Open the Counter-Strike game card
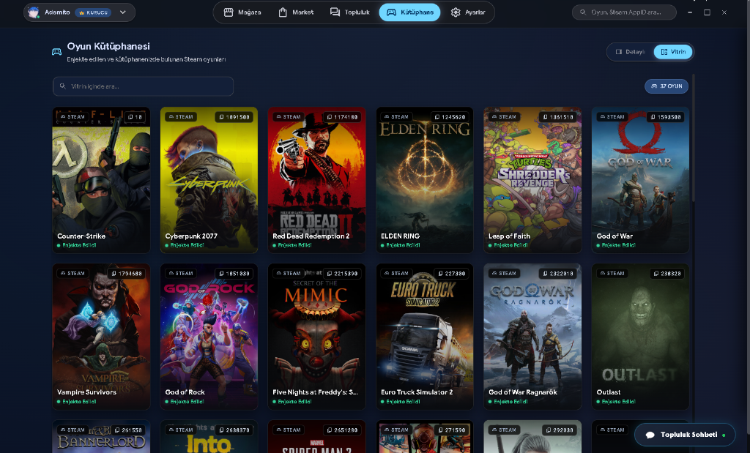 (101, 180)
